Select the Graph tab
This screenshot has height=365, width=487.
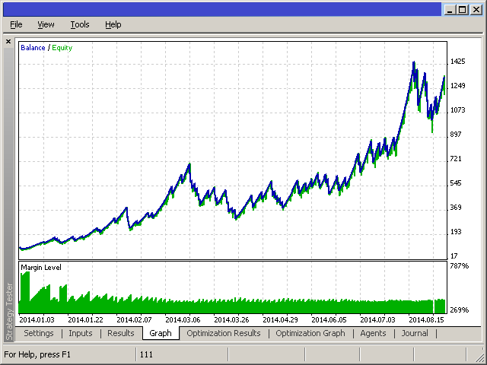161,333
